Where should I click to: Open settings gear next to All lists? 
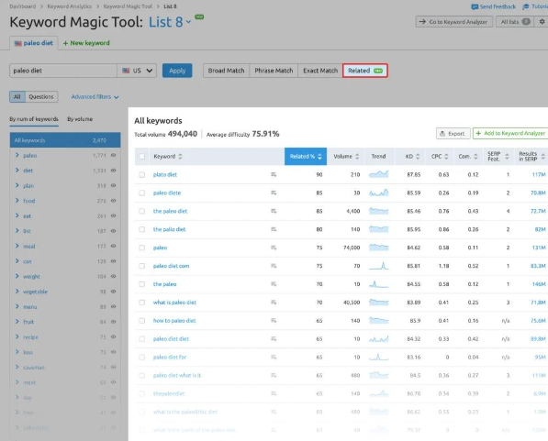click(x=542, y=22)
